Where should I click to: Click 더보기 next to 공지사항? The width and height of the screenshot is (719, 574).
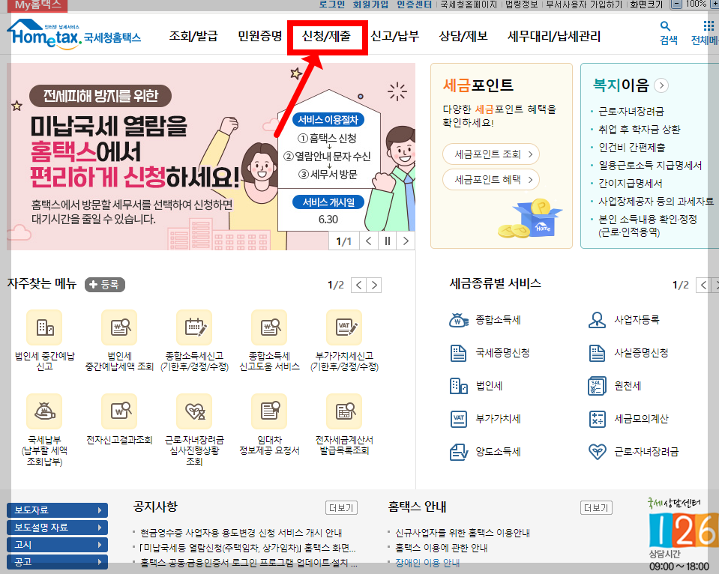pos(341,508)
